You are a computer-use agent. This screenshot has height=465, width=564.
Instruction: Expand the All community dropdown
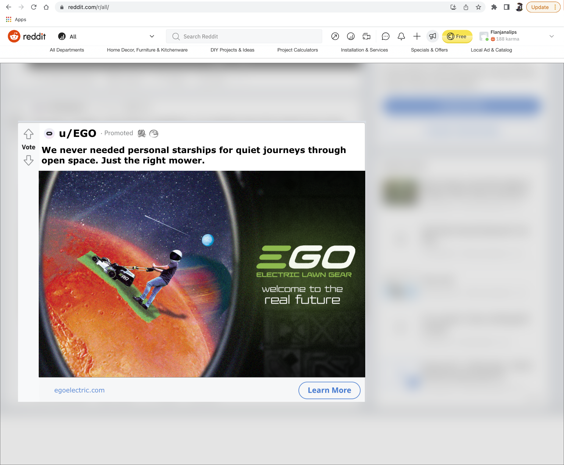coord(152,36)
